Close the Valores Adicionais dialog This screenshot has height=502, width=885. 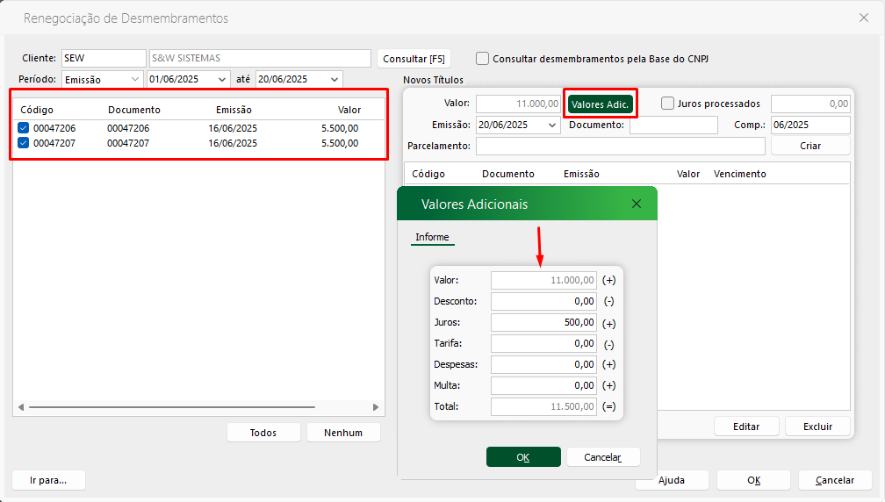(637, 204)
